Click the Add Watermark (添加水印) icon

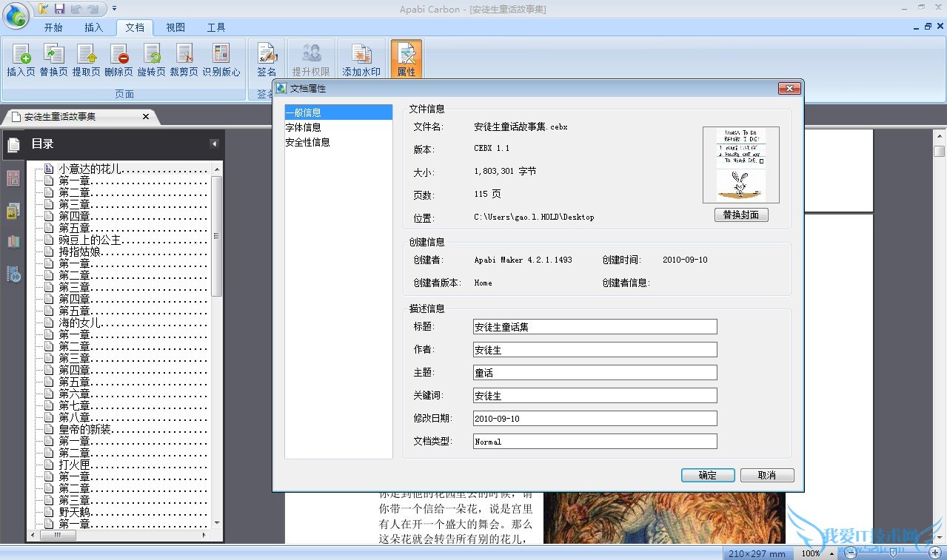(x=361, y=55)
